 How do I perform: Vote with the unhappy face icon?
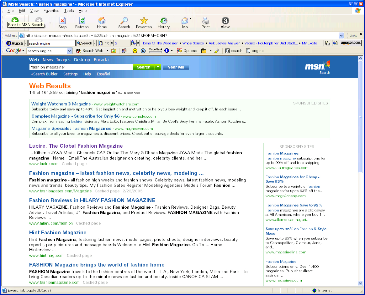[x=143, y=51]
